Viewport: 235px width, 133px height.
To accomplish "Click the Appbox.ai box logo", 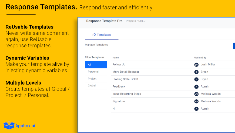I will [9, 125].
